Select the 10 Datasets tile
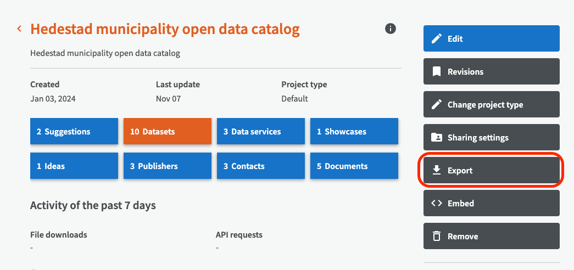 pos(168,132)
